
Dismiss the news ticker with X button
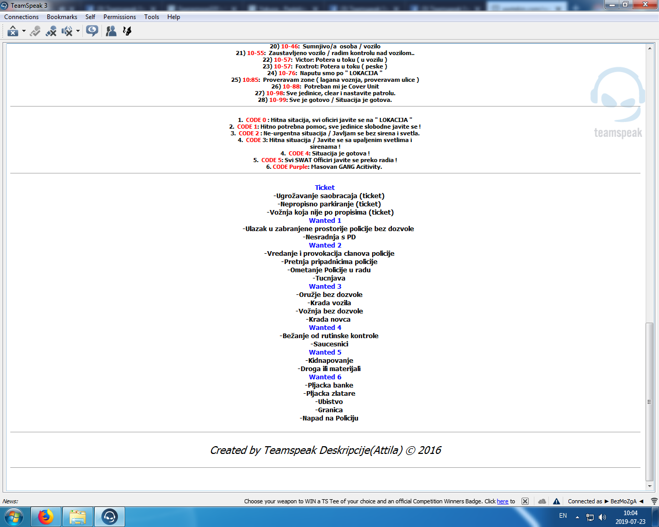525,501
